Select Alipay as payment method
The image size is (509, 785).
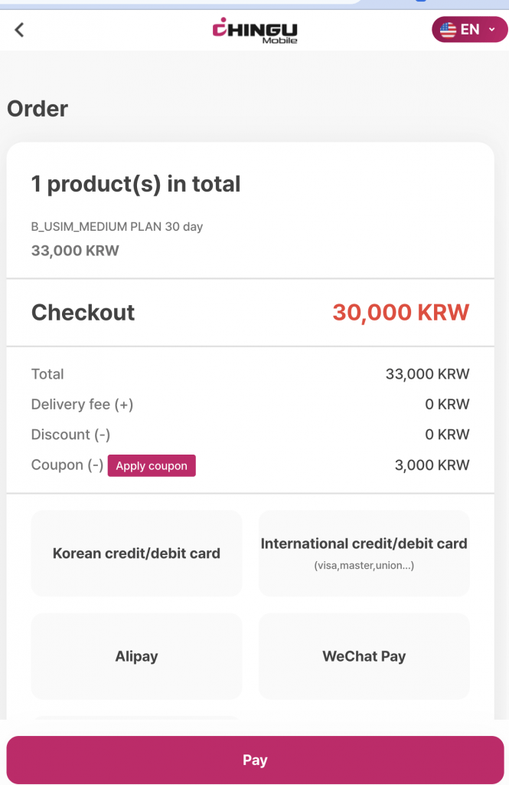point(136,656)
